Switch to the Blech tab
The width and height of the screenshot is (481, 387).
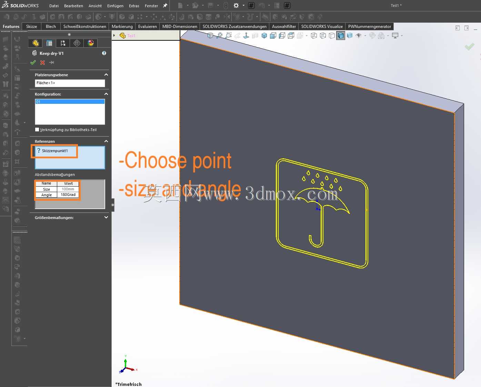51,27
